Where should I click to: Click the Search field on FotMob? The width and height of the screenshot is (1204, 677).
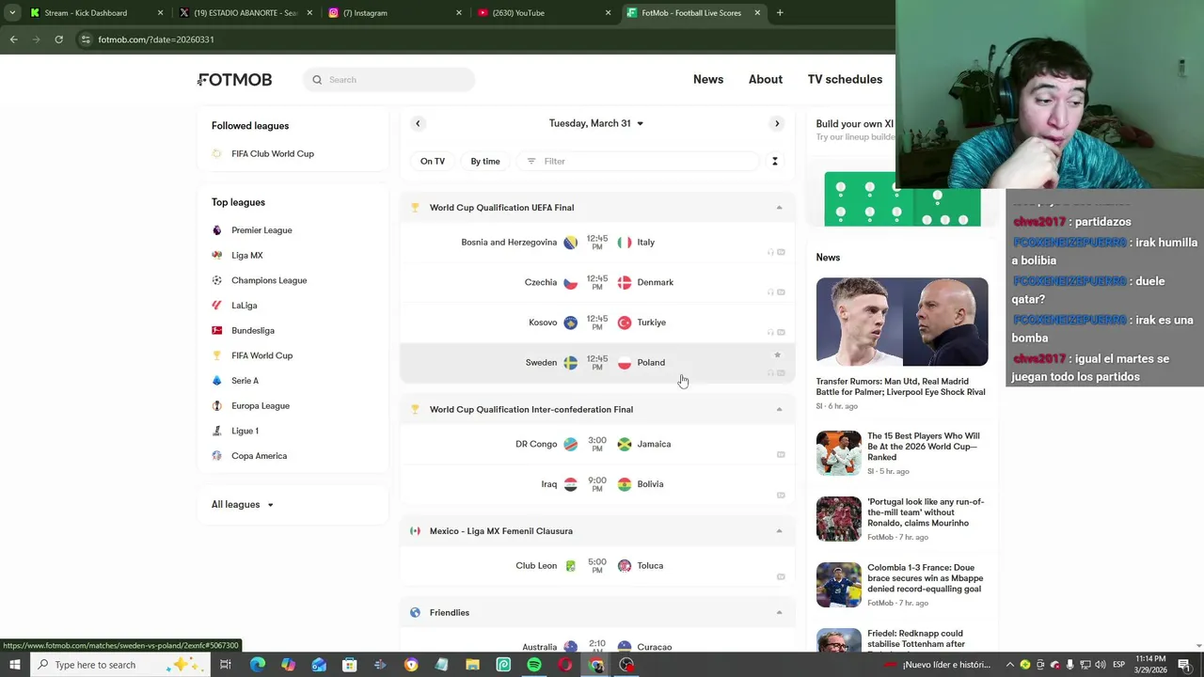pos(389,80)
